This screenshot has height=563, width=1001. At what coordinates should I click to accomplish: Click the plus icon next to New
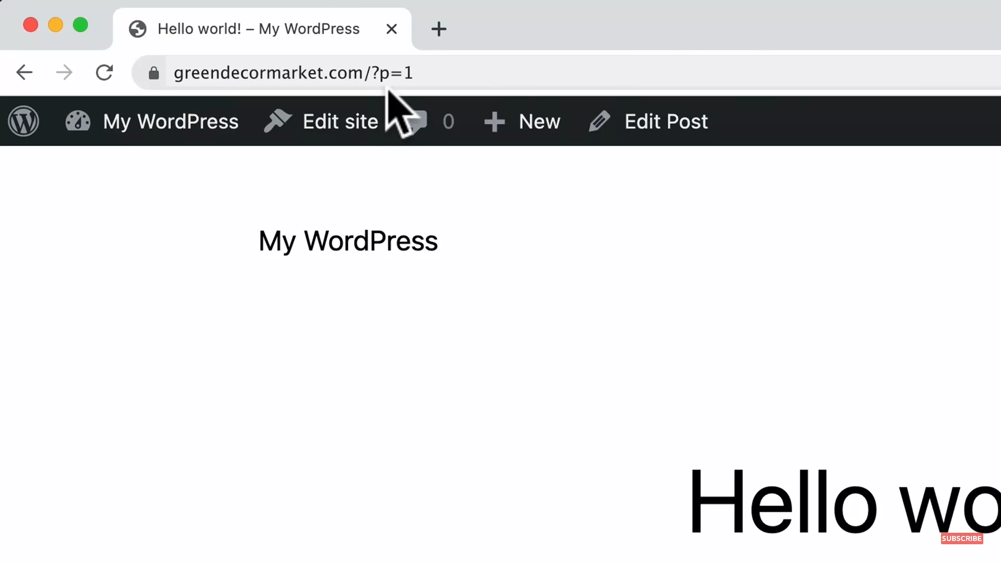coord(494,121)
